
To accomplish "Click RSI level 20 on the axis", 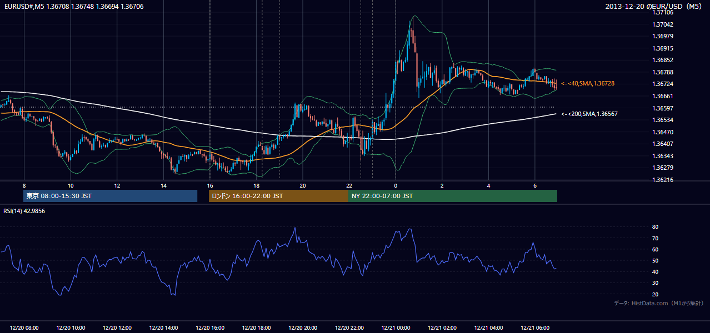I will tap(656, 294).
